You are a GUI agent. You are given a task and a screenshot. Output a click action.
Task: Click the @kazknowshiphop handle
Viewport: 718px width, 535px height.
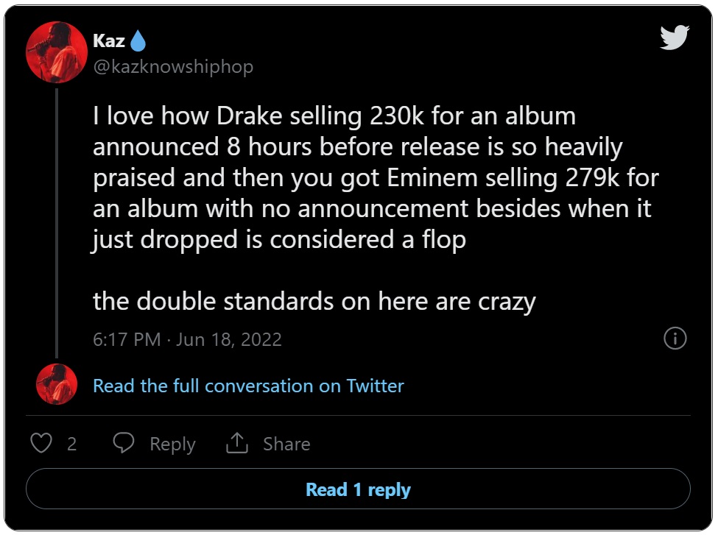(x=173, y=67)
